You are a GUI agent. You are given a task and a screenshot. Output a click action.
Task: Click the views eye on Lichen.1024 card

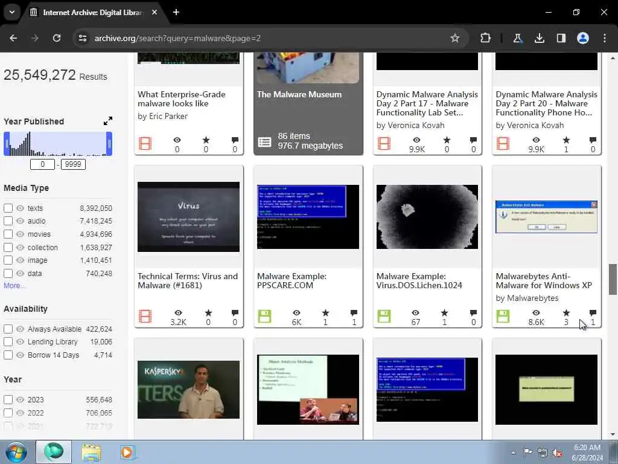[x=415, y=313]
